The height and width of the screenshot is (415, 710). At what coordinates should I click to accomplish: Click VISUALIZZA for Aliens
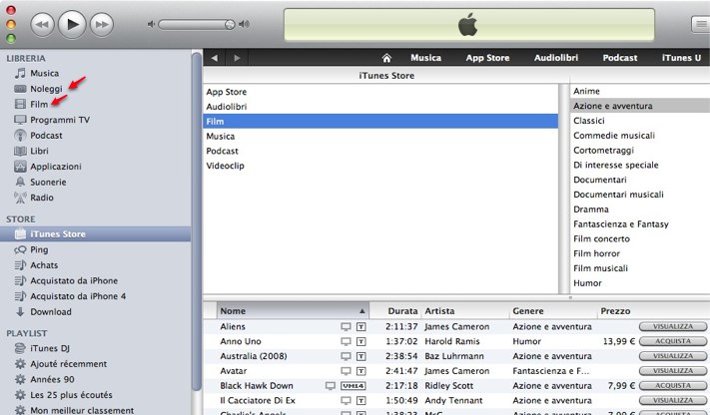673,327
